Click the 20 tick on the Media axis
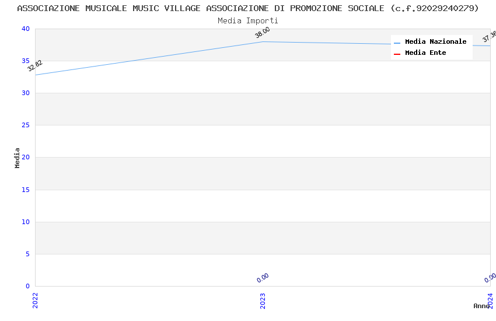Image resolution: width=496 pixels, height=321 pixels. coord(25,158)
